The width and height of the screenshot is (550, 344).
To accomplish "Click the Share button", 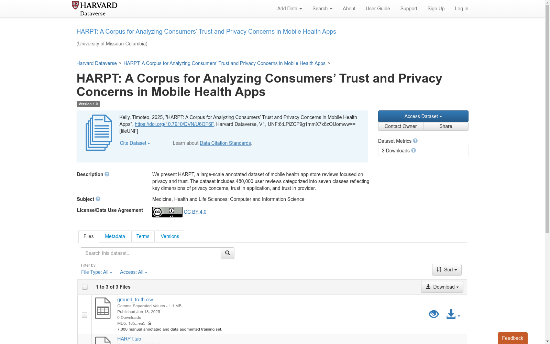I will (446, 126).
